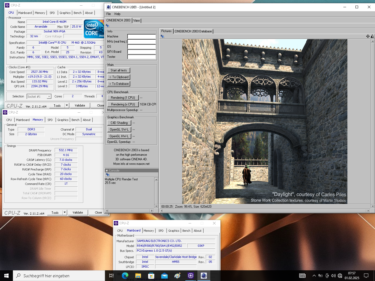Click Validate in the CPU-Z Memory window

(78, 212)
